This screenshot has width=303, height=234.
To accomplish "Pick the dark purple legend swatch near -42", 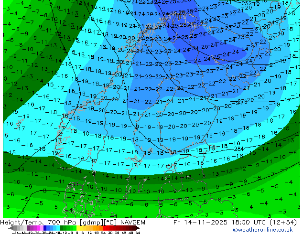I will [x=28, y=228].
